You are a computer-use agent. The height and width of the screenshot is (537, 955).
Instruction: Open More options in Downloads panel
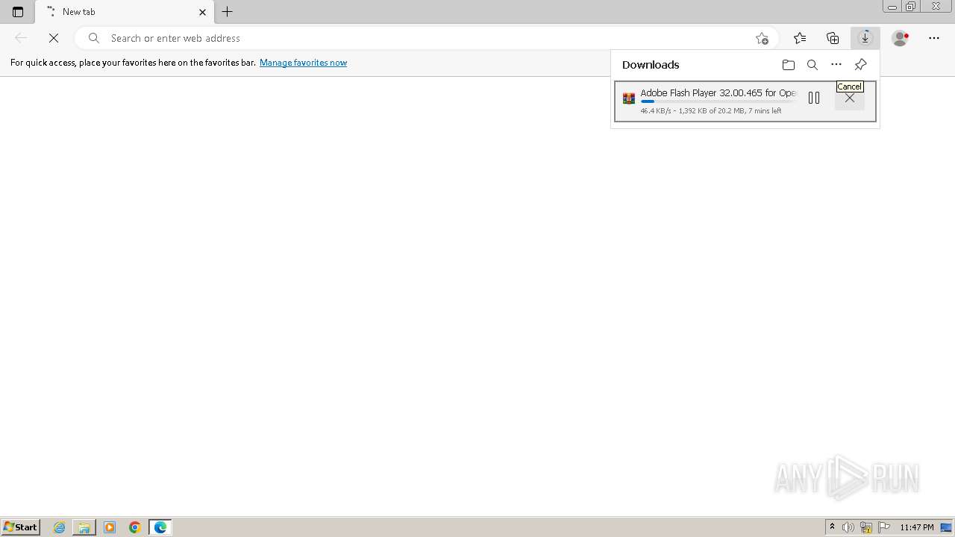point(836,65)
